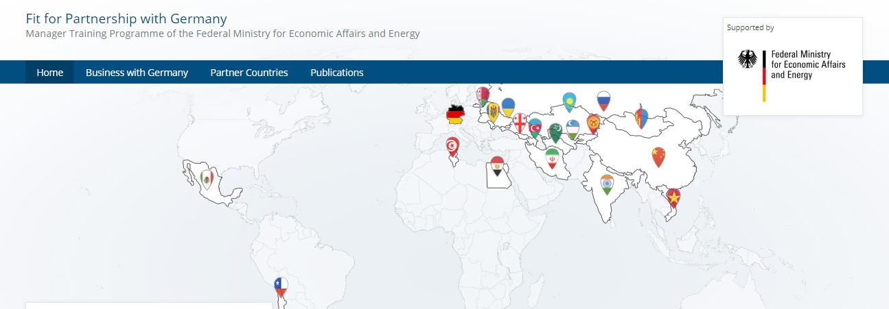Select the Kazakhstan flag map pin
This screenshot has width=889, height=309.
[x=568, y=102]
